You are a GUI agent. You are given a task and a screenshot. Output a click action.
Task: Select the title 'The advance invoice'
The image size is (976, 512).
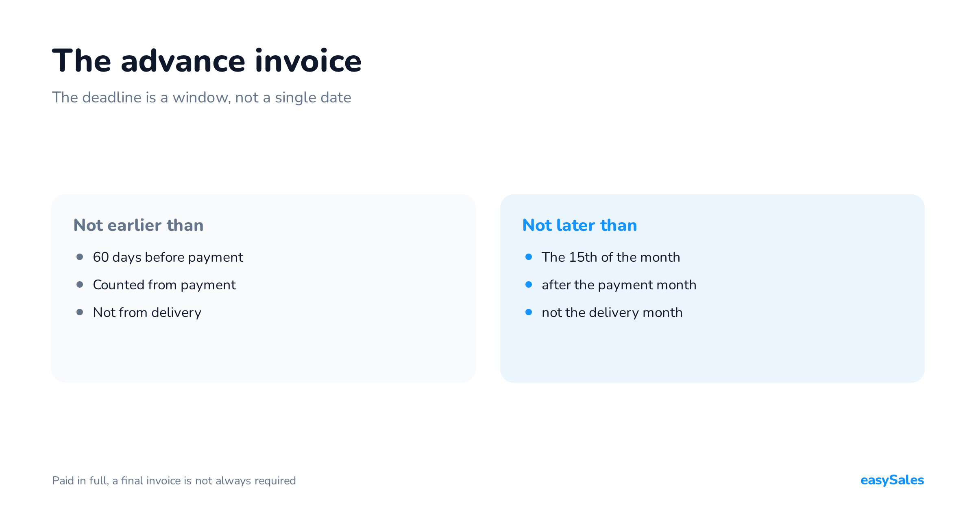tap(207, 61)
